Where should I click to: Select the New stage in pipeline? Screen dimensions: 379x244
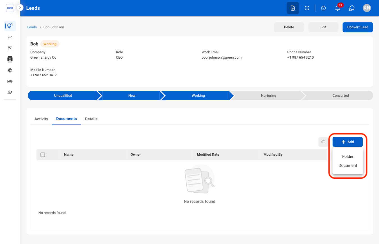point(132,96)
